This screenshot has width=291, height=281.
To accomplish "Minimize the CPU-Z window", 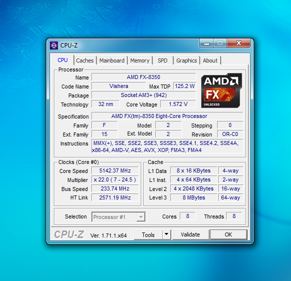I will (x=207, y=43).
